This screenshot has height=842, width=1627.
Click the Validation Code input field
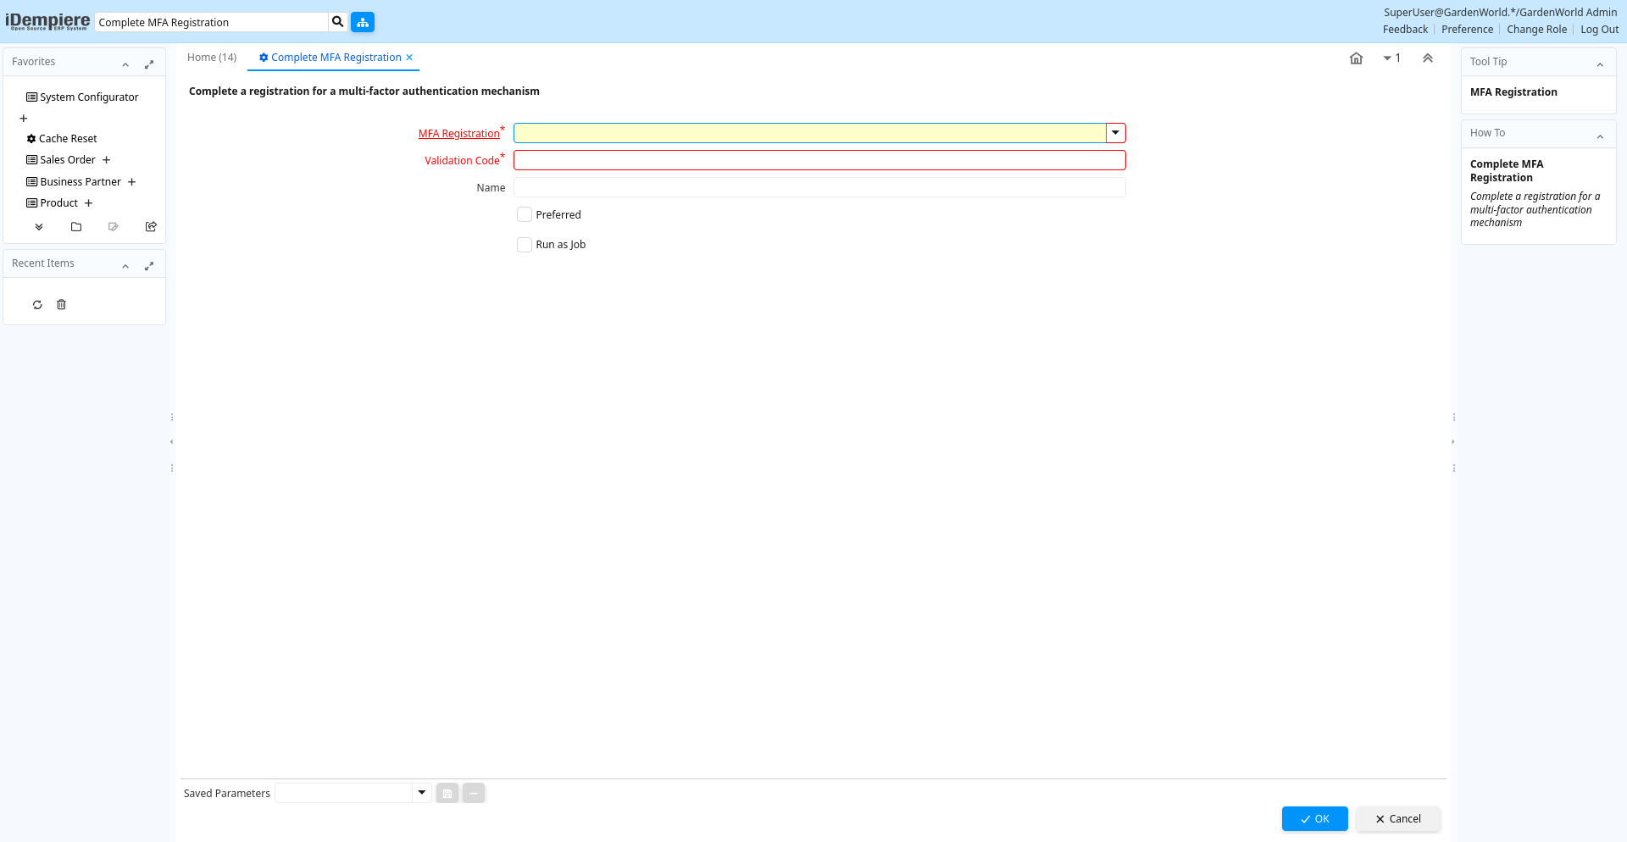819,160
